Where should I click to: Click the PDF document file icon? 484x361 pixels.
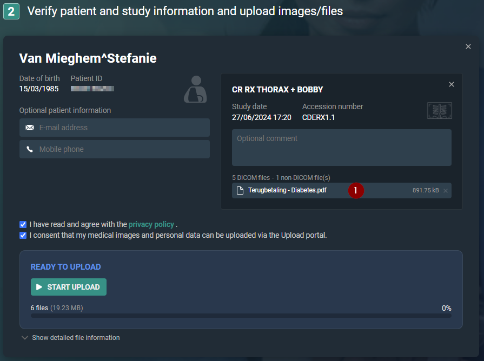(x=240, y=190)
